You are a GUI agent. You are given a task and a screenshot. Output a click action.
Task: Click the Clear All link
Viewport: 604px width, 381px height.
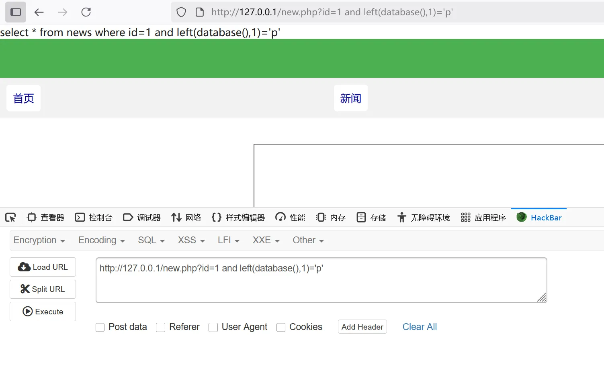(x=420, y=327)
